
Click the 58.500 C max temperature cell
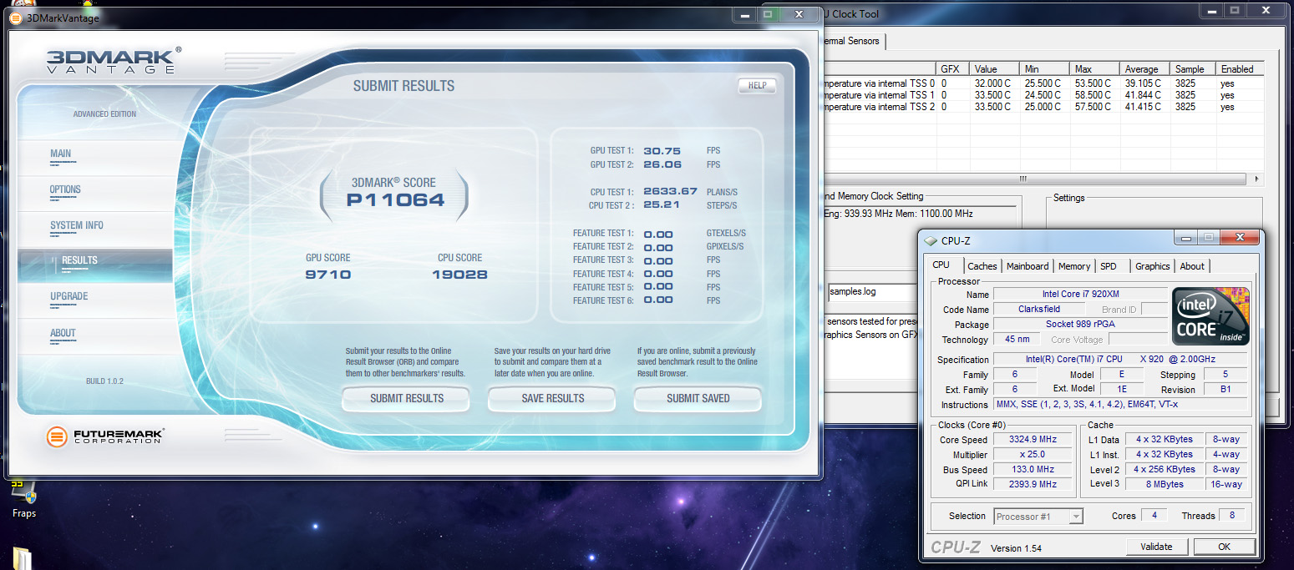pyautogui.click(x=1093, y=95)
